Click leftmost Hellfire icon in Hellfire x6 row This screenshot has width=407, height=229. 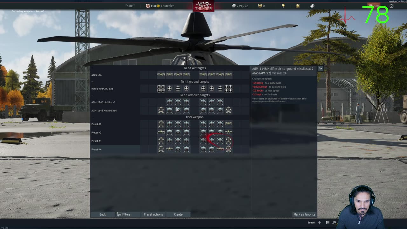click(x=169, y=102)
